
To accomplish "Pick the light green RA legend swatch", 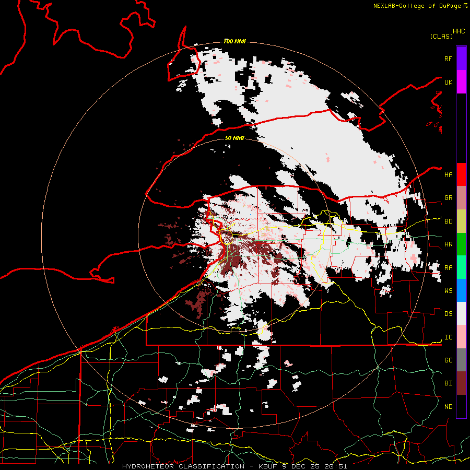I will click(x=461, y=267).
